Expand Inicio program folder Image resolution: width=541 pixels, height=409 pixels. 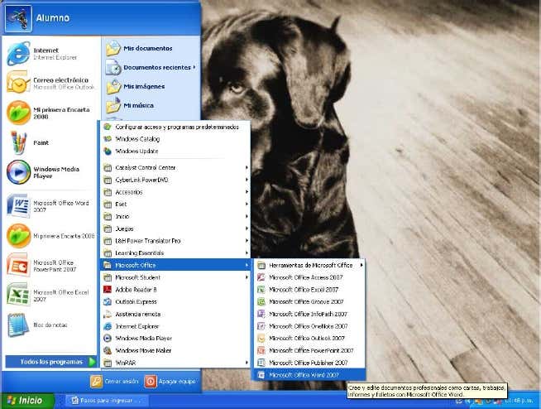pos(175,217)
